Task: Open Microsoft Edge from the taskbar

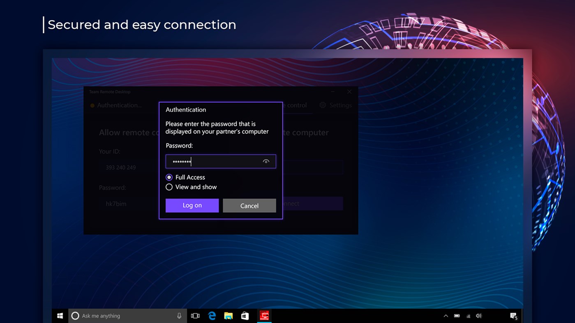Action: click(212, 316)
